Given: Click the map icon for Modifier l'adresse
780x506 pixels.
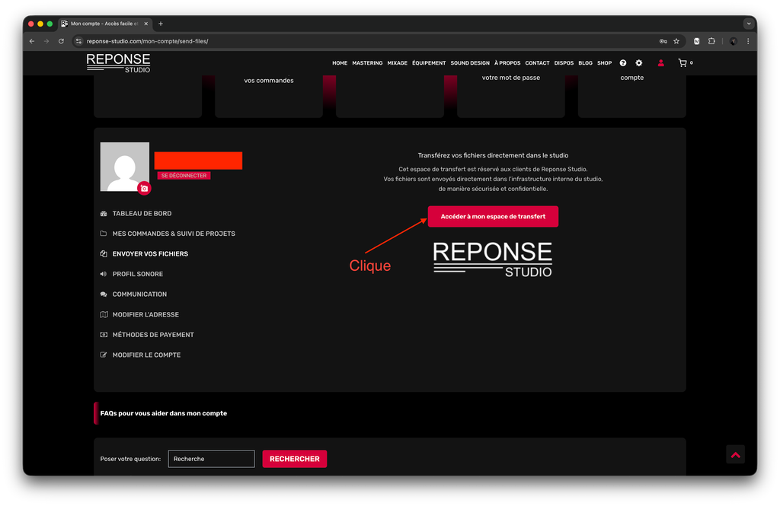Looking at the screenshot, I should pos(103,314).
